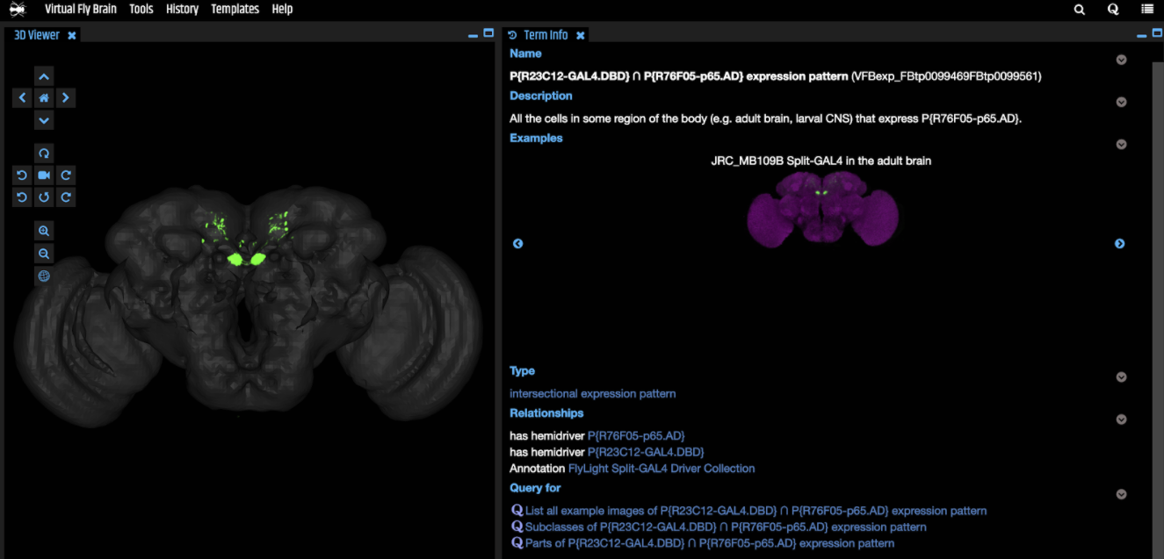Open the list icon at top right
1164x559 pixels.
pyautogui.click(x=1147, y=9)
